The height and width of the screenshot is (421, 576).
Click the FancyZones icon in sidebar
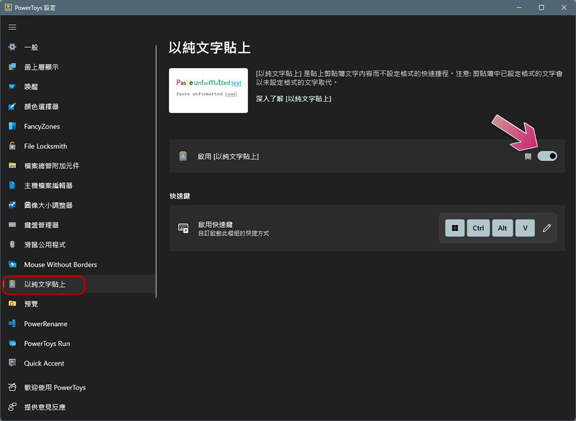pos(12,127)
